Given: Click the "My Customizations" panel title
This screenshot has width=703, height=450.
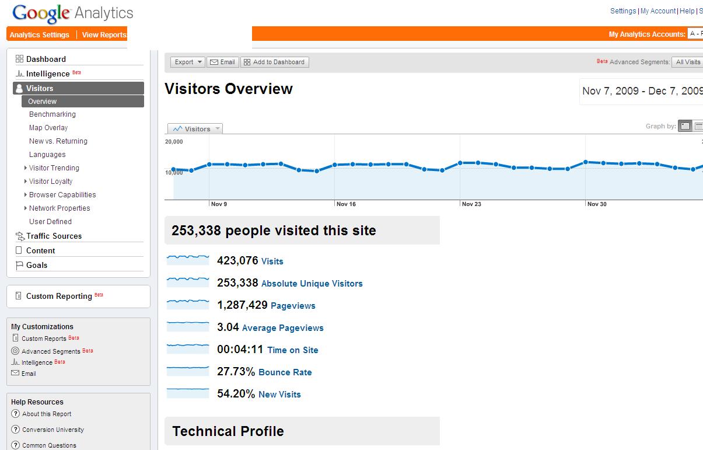Looking at the screenshot, I should 43,326.
